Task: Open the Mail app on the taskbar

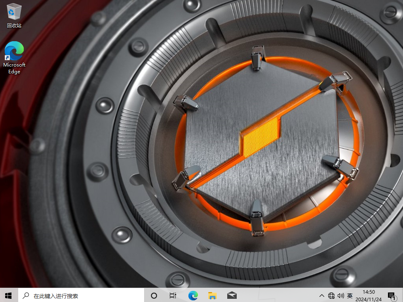Action: click(232, 295)
